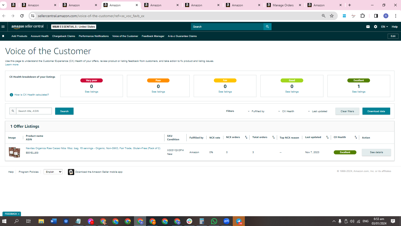Click Edit favorites bar button
This screenshot has height=226, width=401.
pyautogui.click(x=393, y=36)
